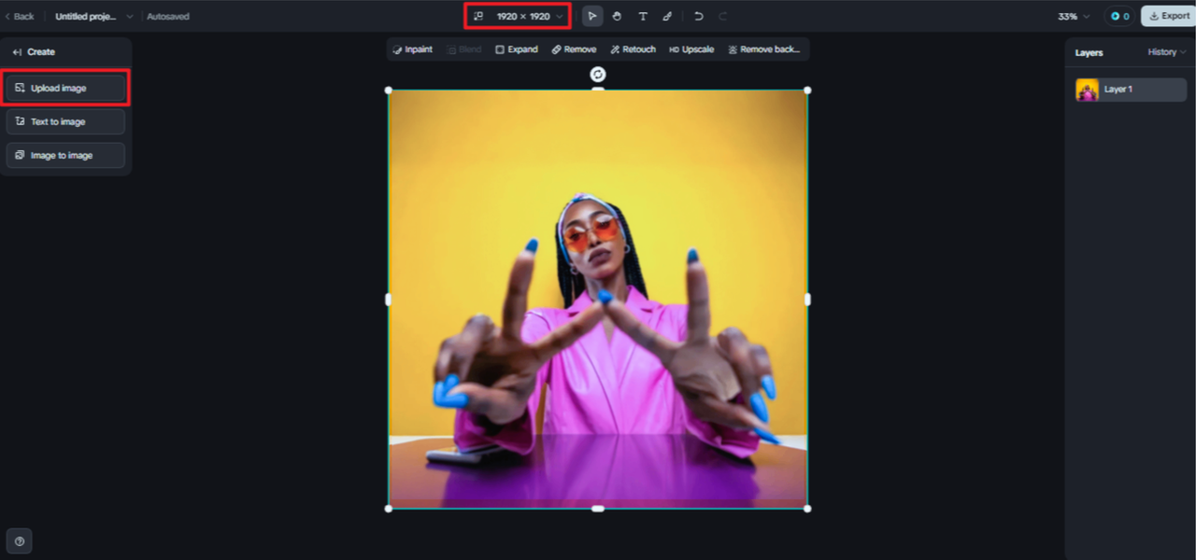Click the rotate handle above the image
The image size is (1196, 560).
pos(598,75)
